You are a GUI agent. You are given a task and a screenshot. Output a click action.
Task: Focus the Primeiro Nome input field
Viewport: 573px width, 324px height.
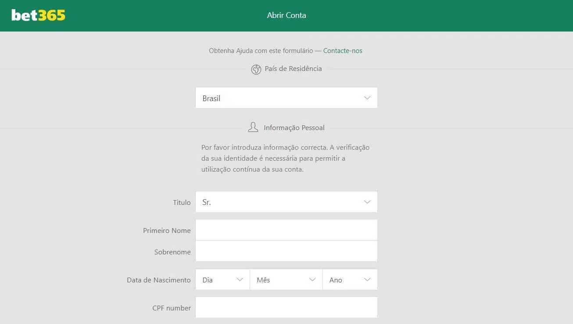(x=286, y=230)
